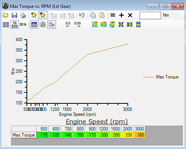Click the open folder icon
This screenshot has width=186, height=149.
click(x=5, y=15)
